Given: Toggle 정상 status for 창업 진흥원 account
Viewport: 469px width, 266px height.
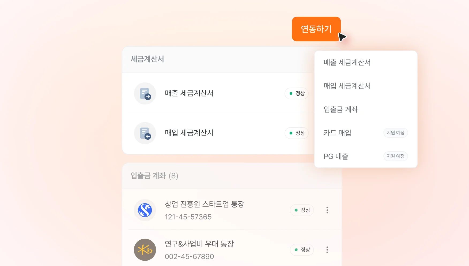Looking at the screenshot, I should coord(302,210).
